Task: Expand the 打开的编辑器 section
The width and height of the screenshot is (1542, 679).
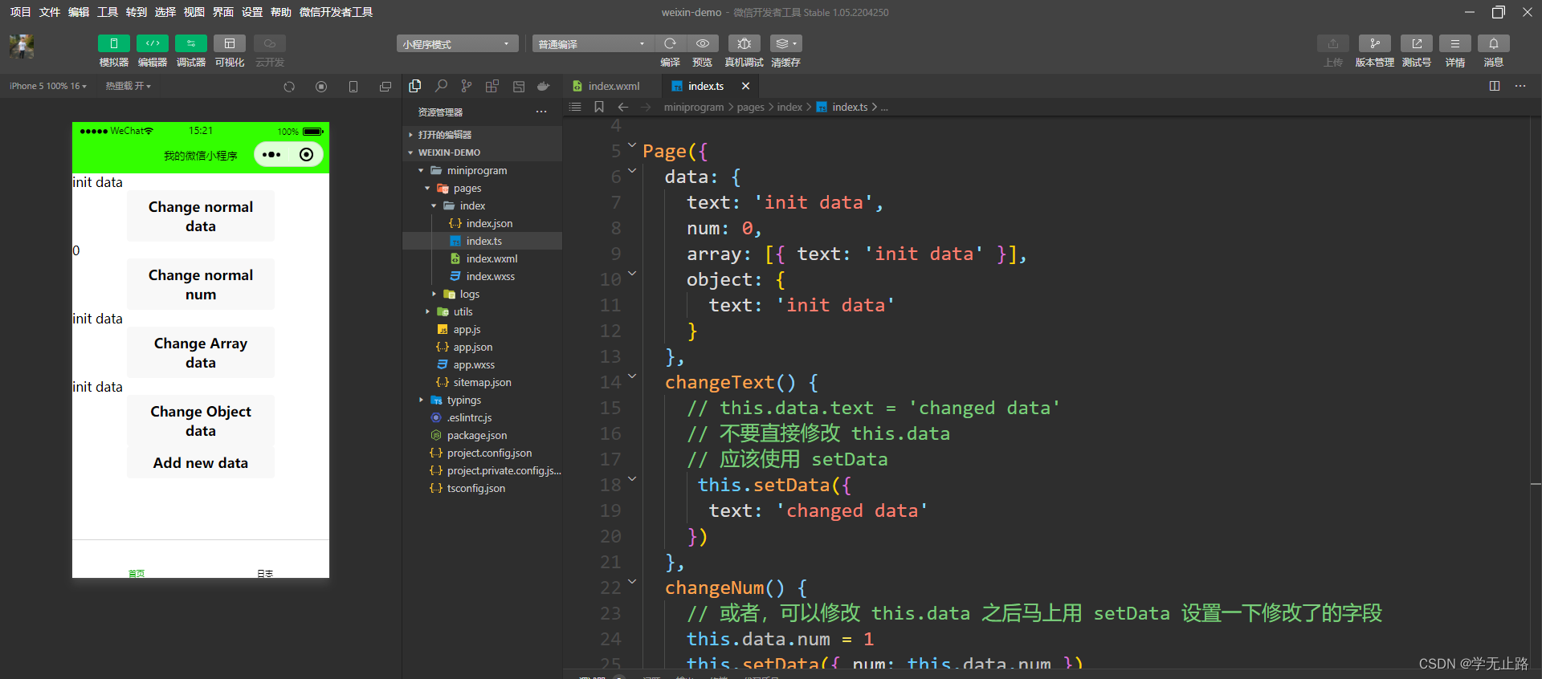Action: click(x=483, y=135)
